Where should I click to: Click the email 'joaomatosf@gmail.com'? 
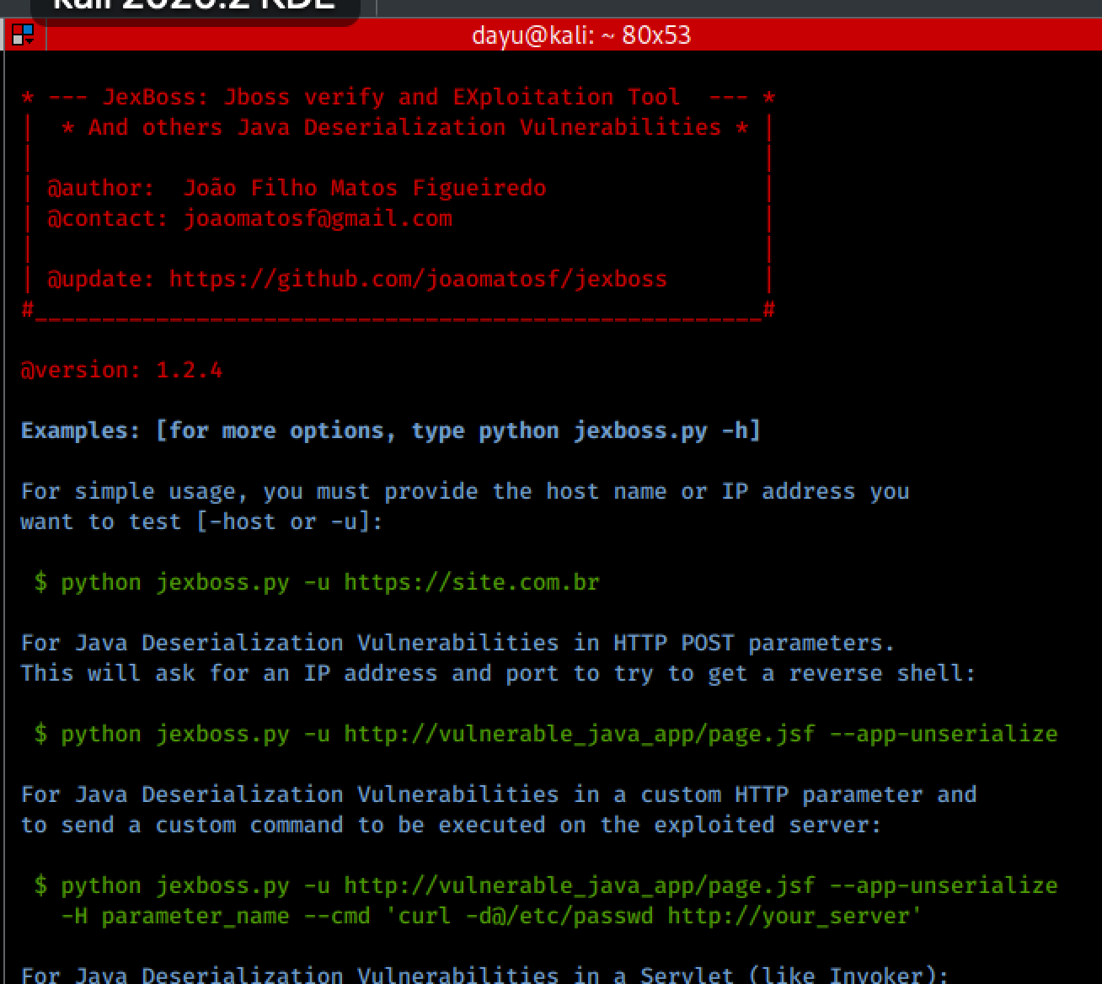click(318, 218)
